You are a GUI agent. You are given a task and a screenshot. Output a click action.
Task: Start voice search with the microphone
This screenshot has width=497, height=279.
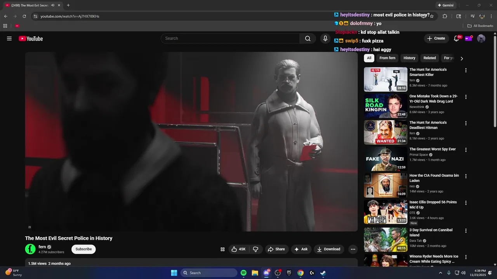(x=325, y=38)
